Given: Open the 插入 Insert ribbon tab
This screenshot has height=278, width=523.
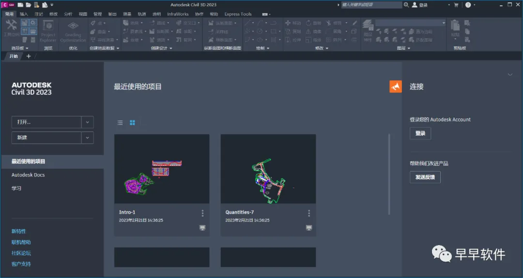Looking at the screenshot, I should [x=24, y=14].
